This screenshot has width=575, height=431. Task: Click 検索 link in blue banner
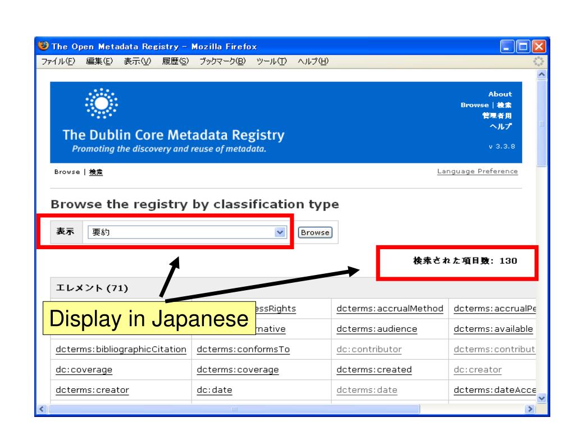tap(504, 105)
